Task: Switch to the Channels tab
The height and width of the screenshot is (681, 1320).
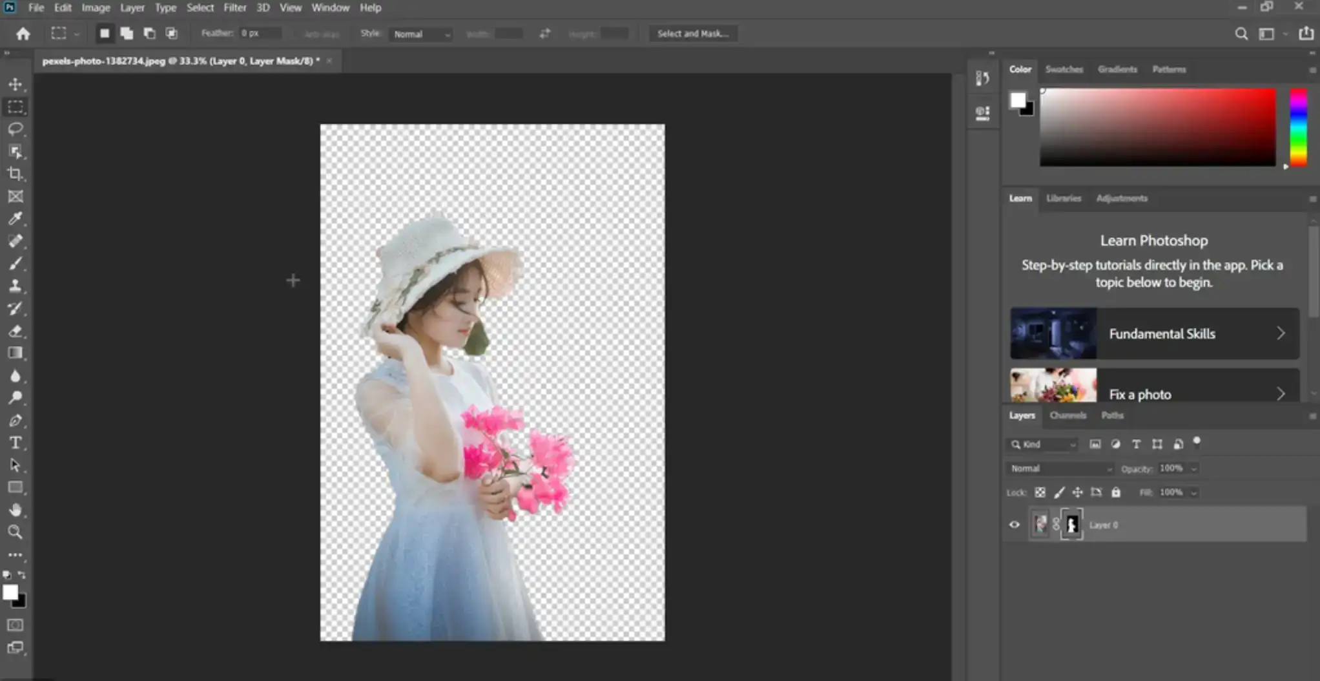Action: click(1067, 415)
